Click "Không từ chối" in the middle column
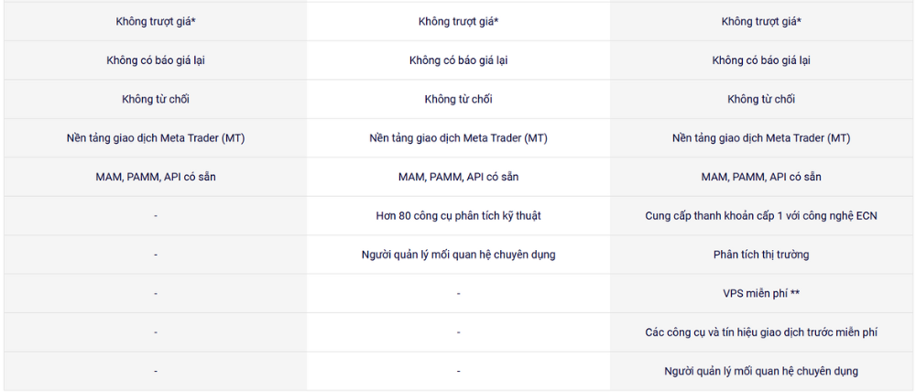Viewport: 916px width, 392px height. point(458,99)
